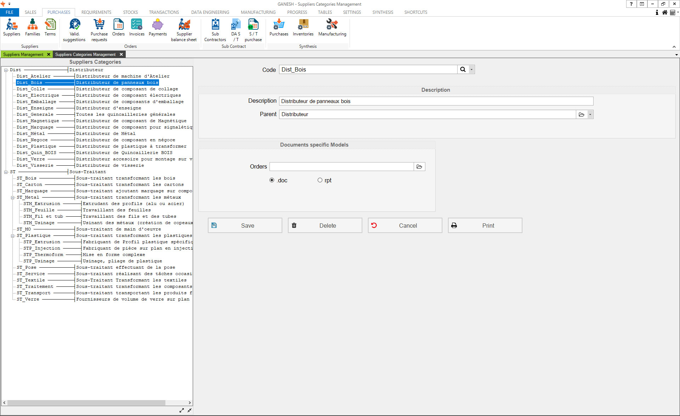Click the Save button
Viewport: 680px width, 416px height.
tap(245, 226)
